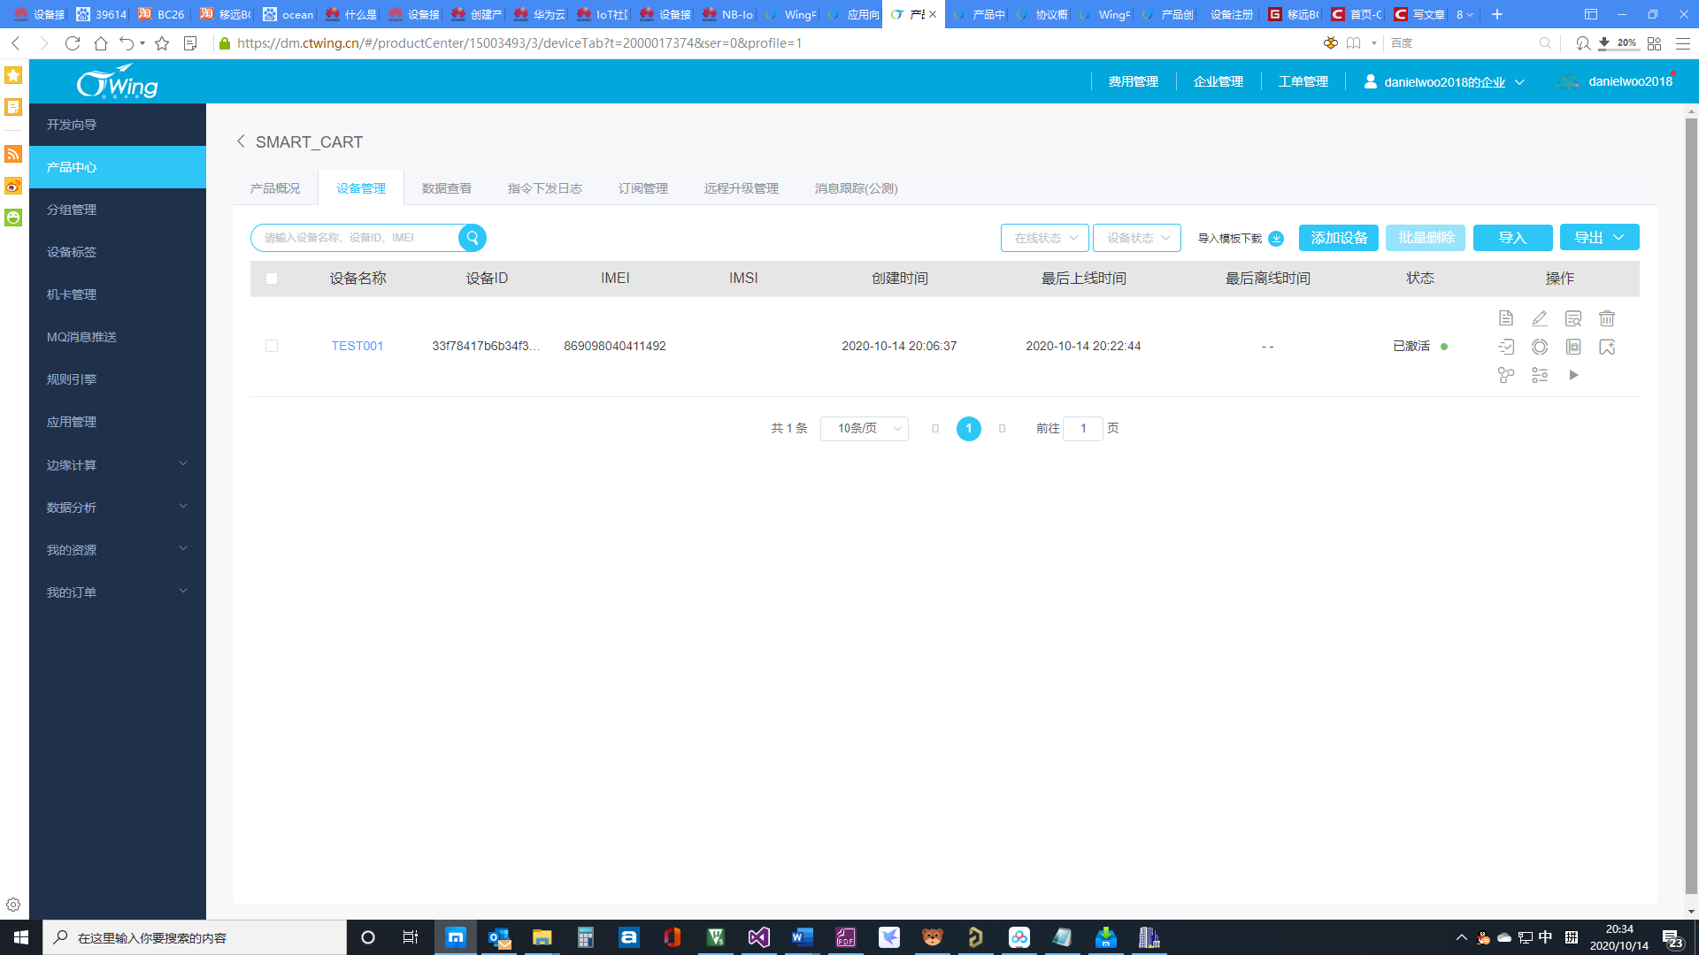This screenshot has width=1699, height=955.
Task: Select the play triangle icon for TEST001
Action: click(1573, 375)
